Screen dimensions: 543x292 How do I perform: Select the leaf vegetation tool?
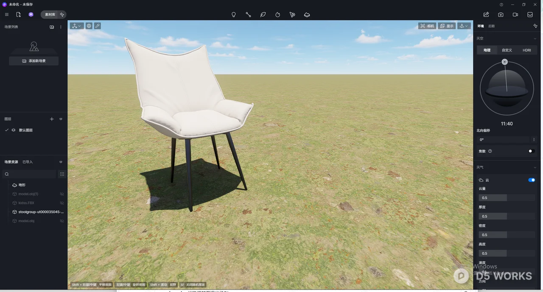click(x=263, y=14)
